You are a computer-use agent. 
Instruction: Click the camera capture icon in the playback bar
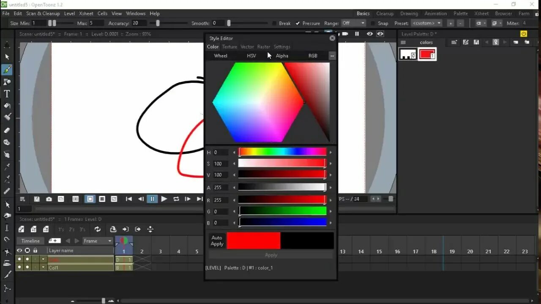pyautogui.click(x=49, y=199)
